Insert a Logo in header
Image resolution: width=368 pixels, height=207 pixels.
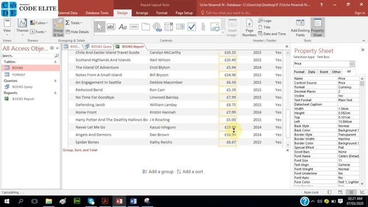[264, 21]
